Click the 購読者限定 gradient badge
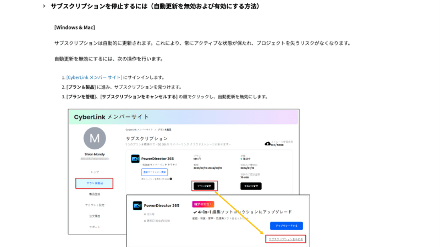 click(203, 204)
